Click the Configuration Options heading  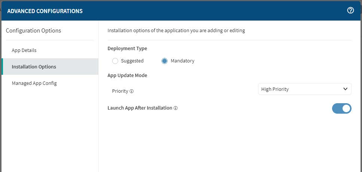33,31
